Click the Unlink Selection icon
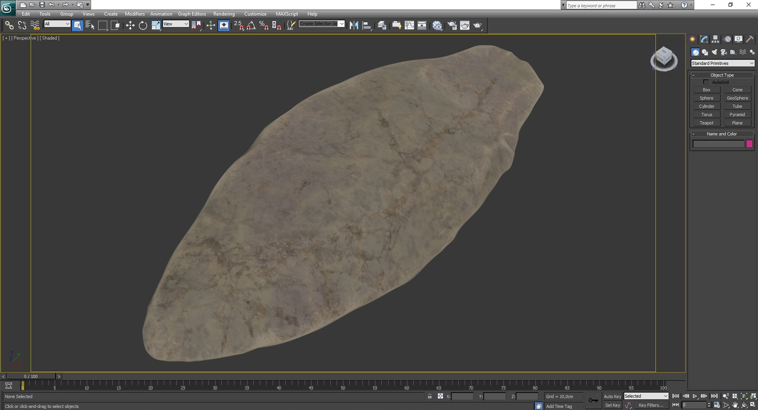 [x=22, y=25]
